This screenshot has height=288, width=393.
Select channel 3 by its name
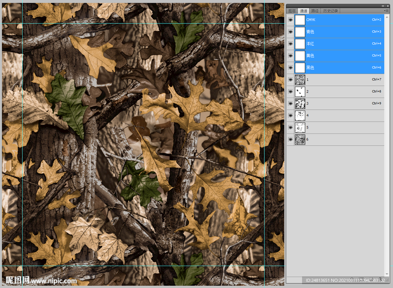point(307,104)
